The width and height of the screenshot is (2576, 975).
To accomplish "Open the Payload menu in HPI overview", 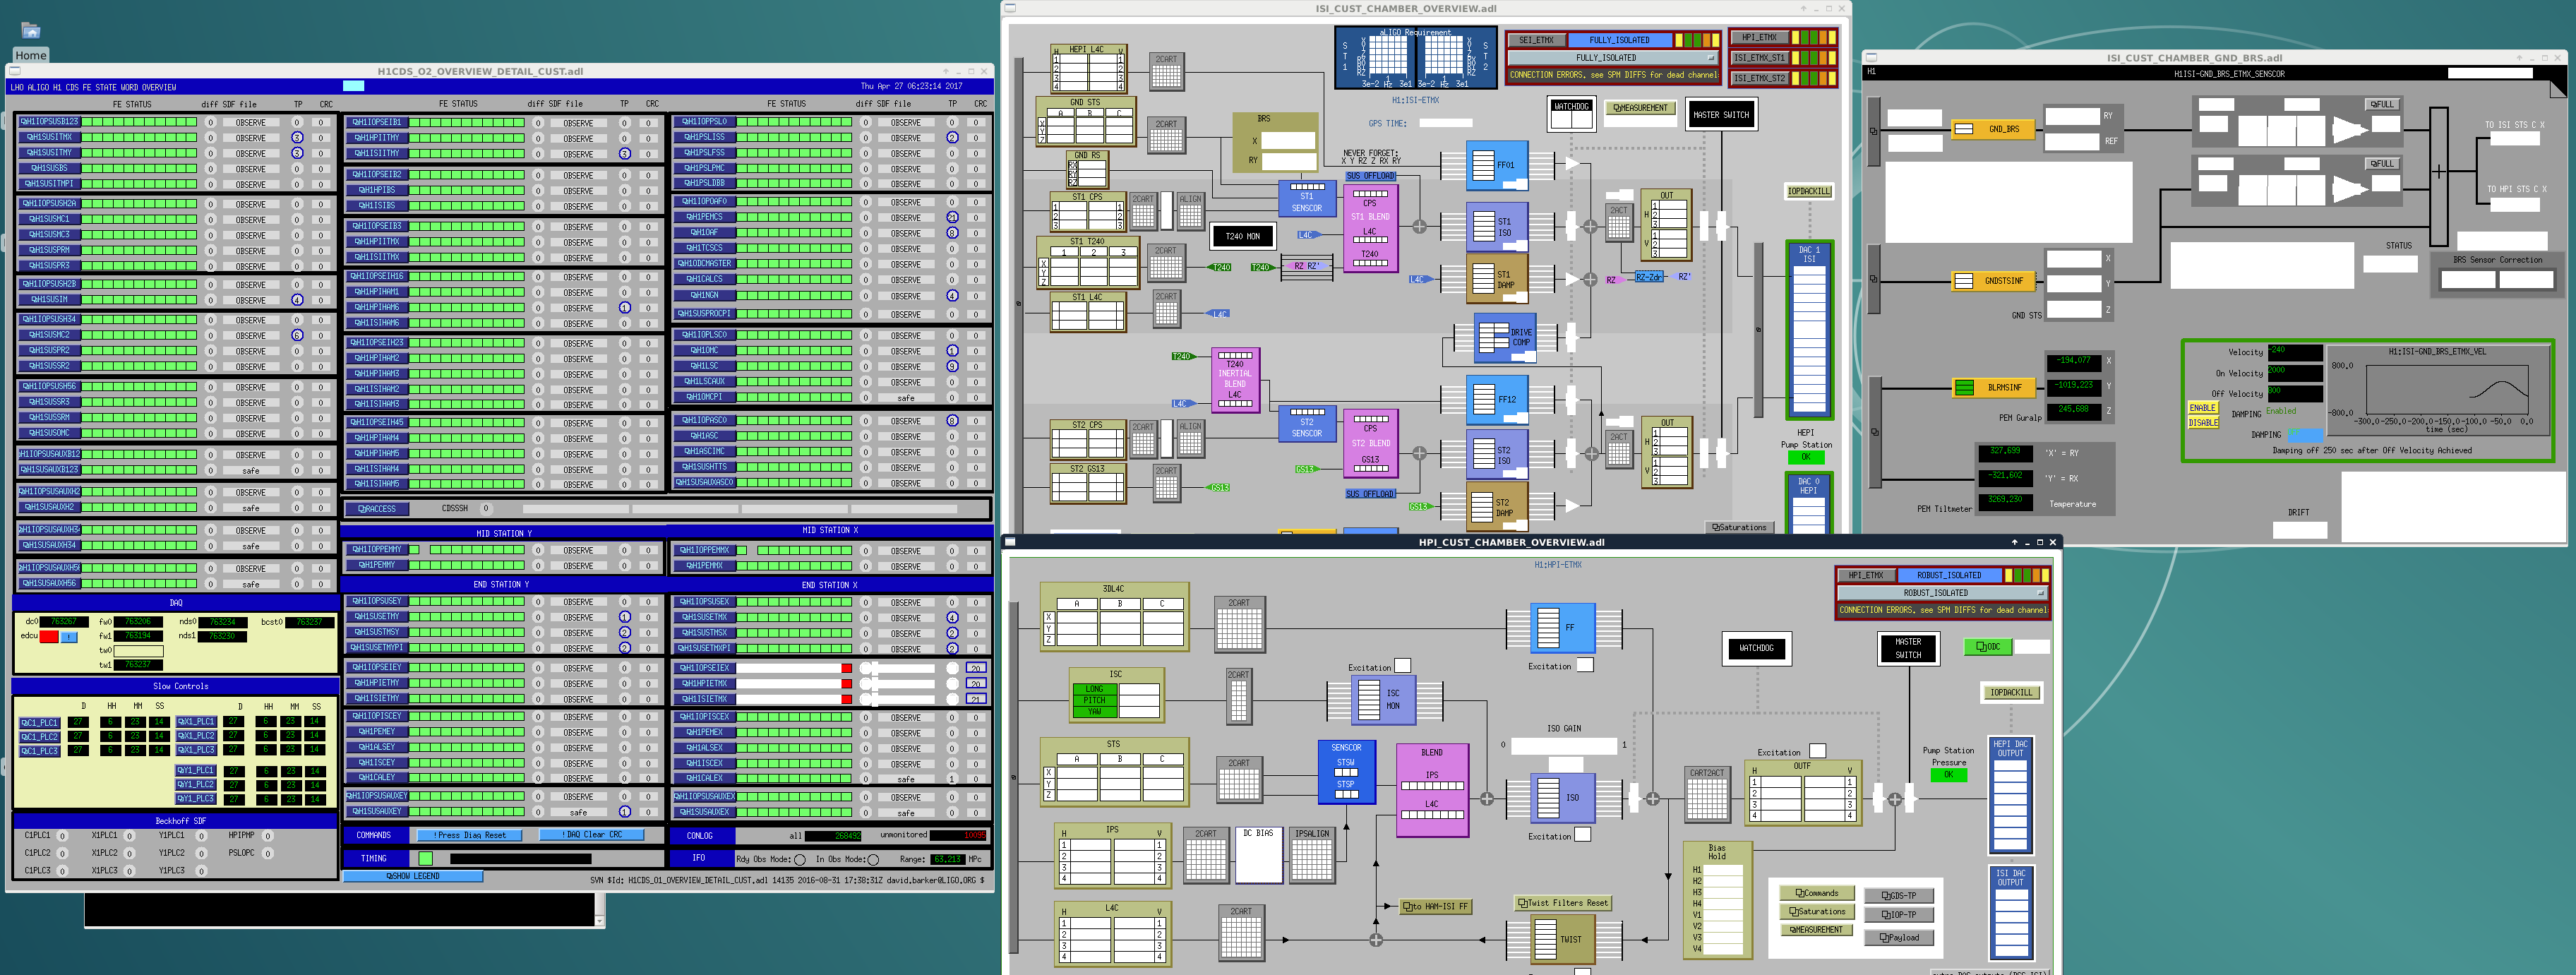I will tap(1898, 938).
